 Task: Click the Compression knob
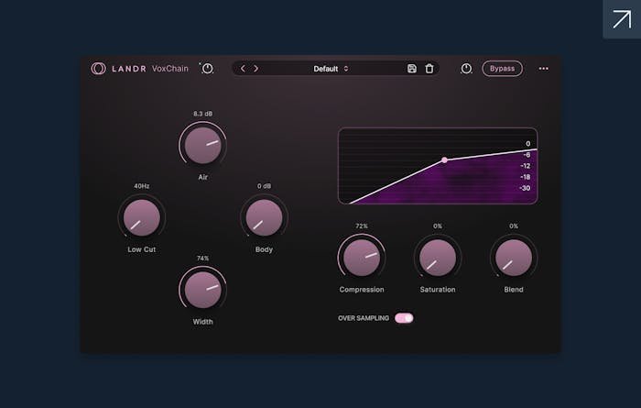tap(362, 258)
